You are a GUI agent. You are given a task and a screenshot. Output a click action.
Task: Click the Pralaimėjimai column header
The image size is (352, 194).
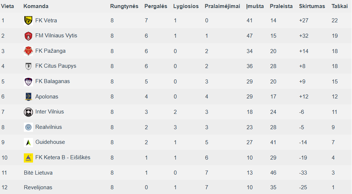tap(222, 6)
